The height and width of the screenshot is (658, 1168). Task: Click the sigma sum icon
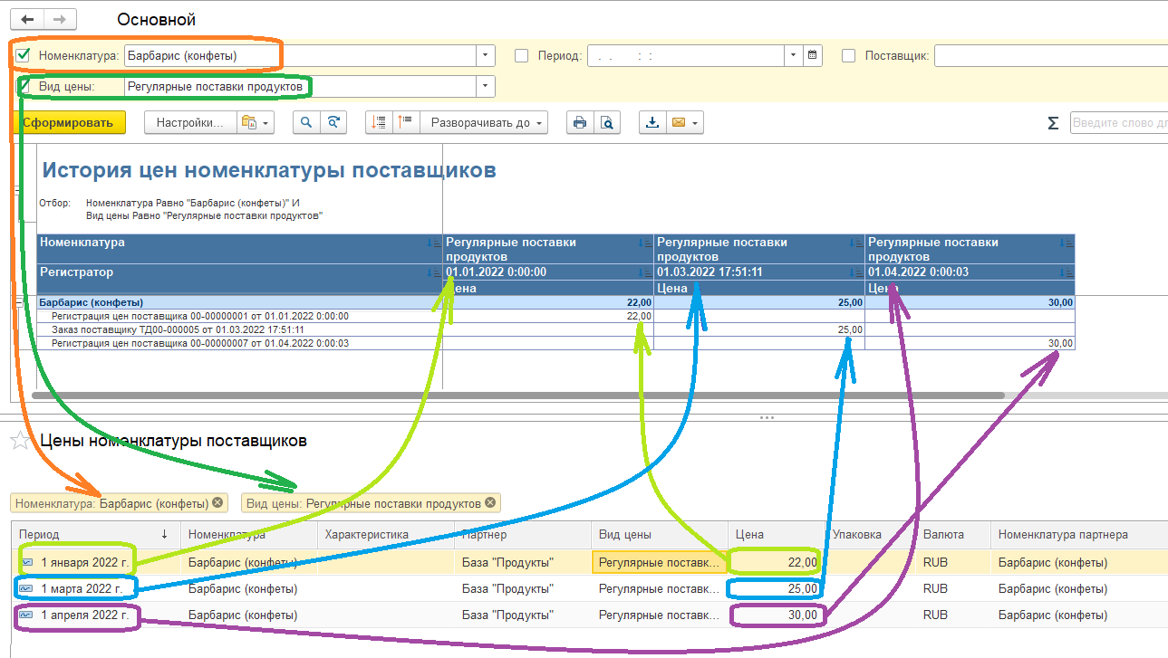[1052, 123]
